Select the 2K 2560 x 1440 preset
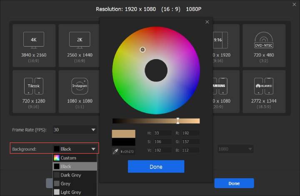 click(80, 45)
